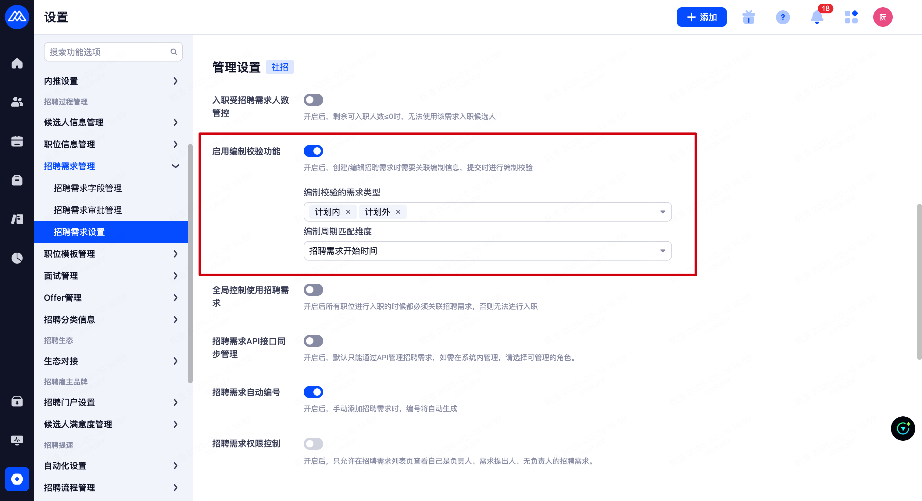
Task: Click the 添加 button
Action: 701,17
